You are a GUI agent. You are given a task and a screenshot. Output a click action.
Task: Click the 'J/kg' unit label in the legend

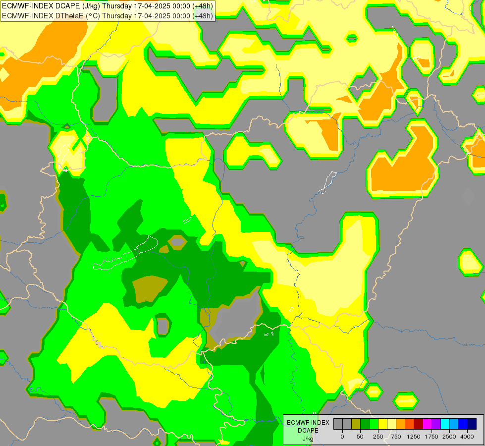[308, 439]
